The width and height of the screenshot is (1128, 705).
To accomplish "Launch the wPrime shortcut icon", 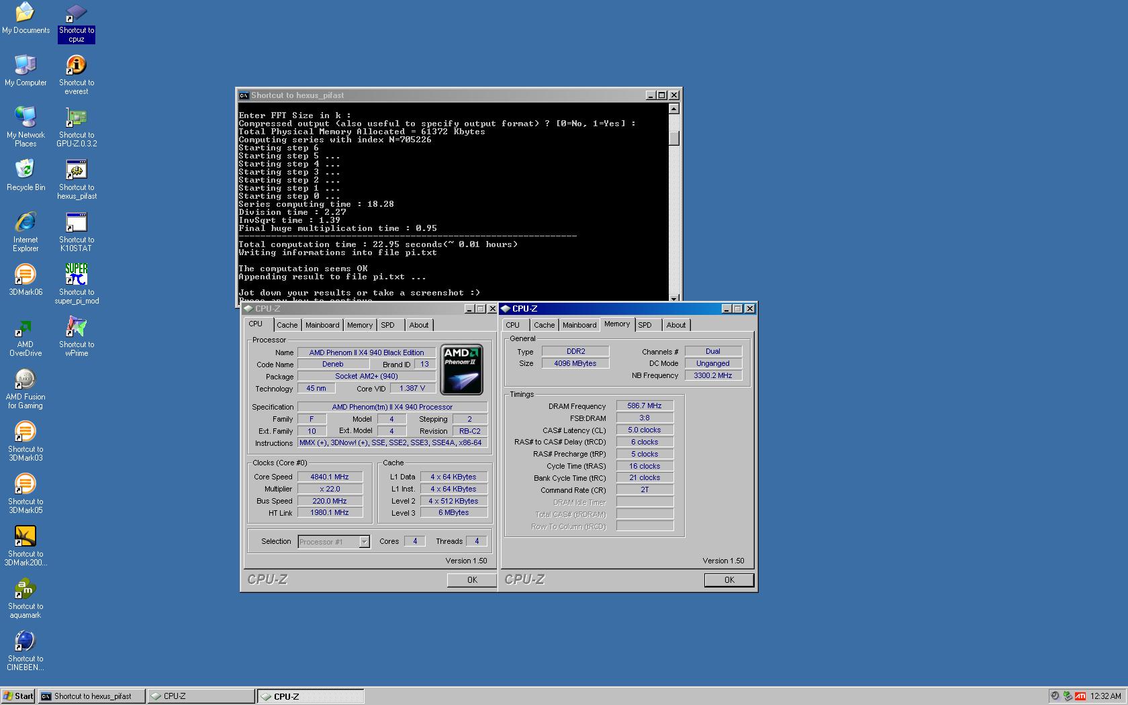I will coord(77,337).
